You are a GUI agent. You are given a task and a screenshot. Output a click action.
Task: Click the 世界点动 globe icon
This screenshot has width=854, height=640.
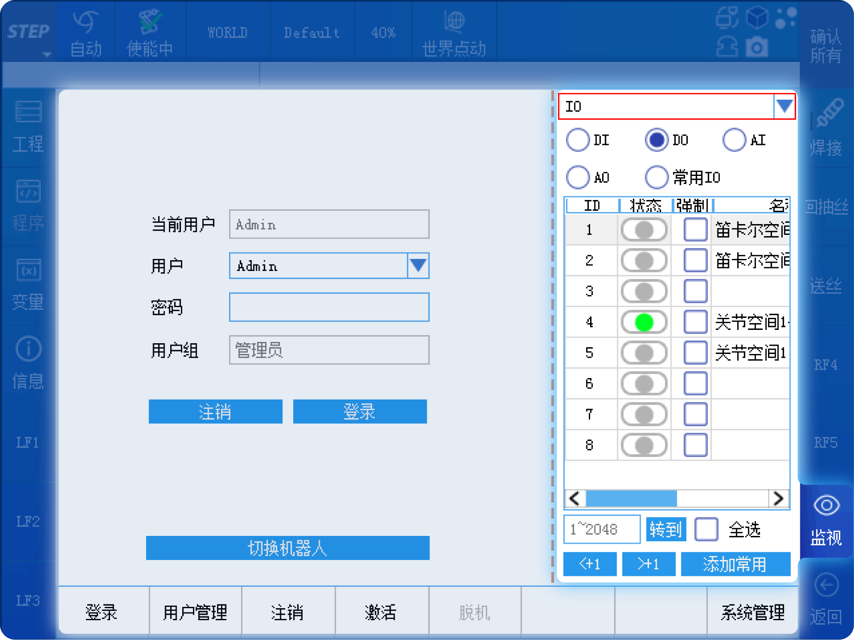tap(454, 21)
